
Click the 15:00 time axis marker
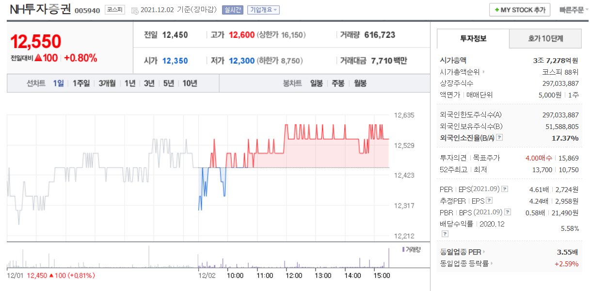[x=382, y=275]
